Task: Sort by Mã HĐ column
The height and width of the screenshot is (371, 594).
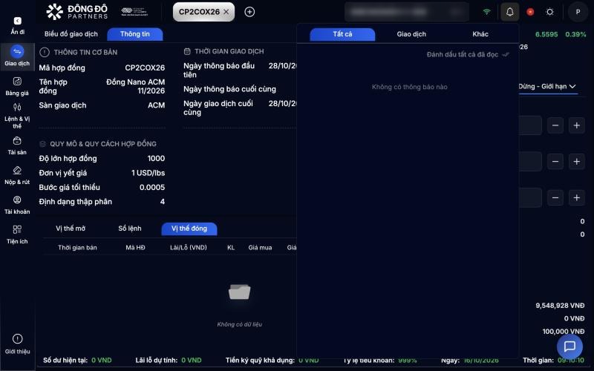Action: tap(135, 248)
